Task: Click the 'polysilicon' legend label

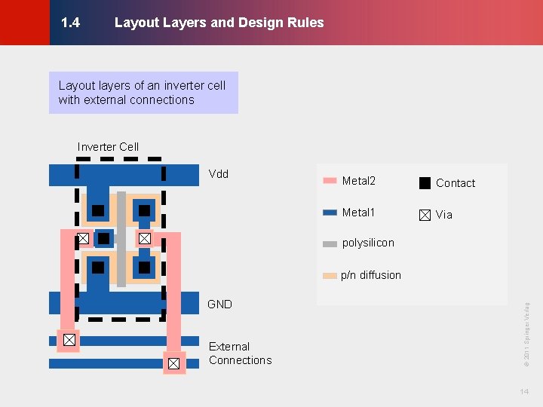Action: (368, 243)
